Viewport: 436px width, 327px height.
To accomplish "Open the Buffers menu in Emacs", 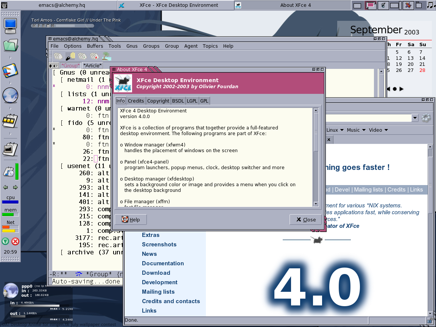I will (95, 46).
